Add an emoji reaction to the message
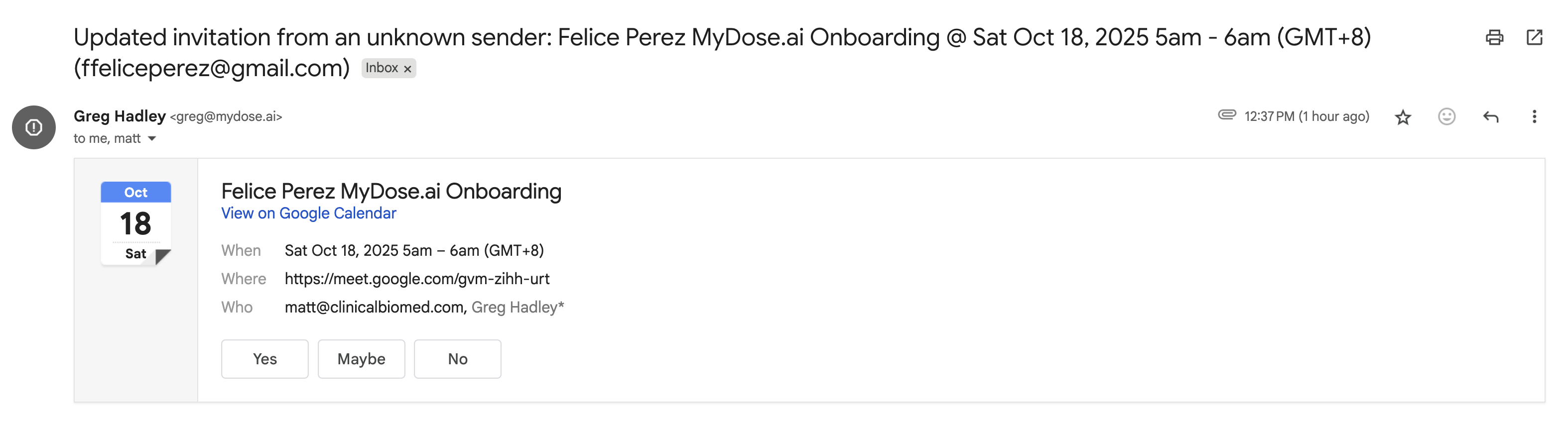1559x421 pixels. (1446, 117)
